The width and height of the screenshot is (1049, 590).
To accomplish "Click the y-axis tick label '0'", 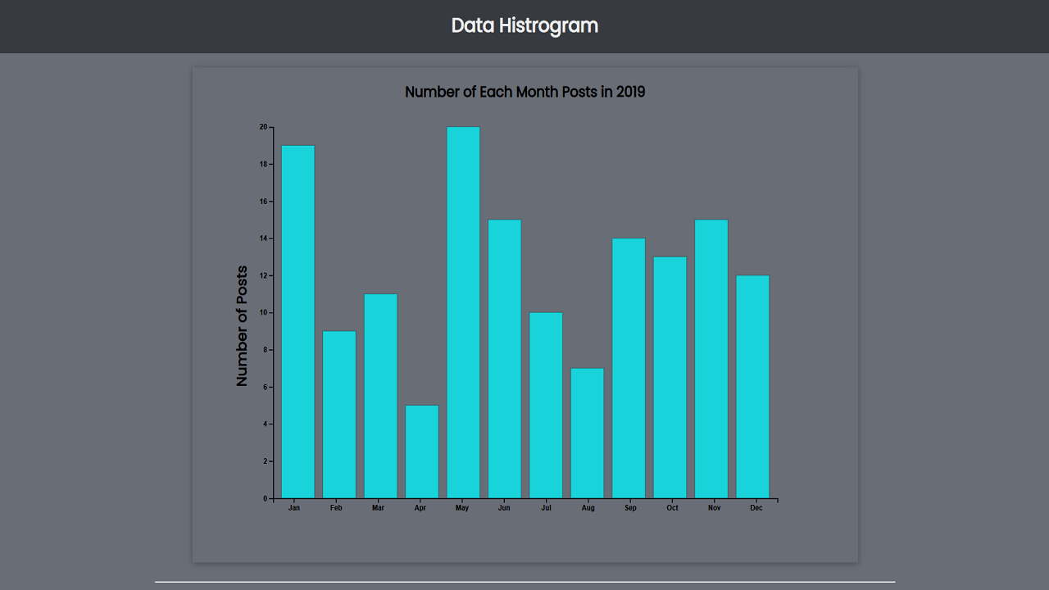I will click(x=266, y=498).
